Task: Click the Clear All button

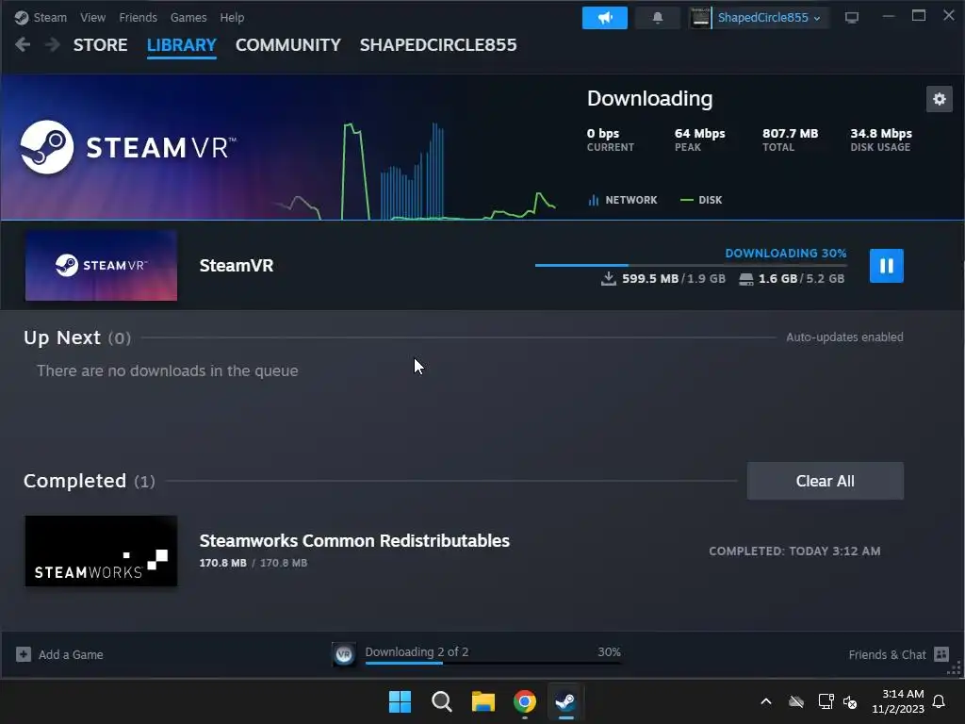Action: 826,481
